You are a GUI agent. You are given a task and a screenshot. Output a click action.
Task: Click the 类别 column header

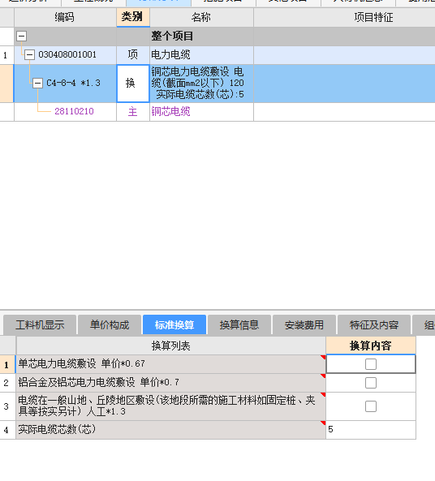point(133,17)
